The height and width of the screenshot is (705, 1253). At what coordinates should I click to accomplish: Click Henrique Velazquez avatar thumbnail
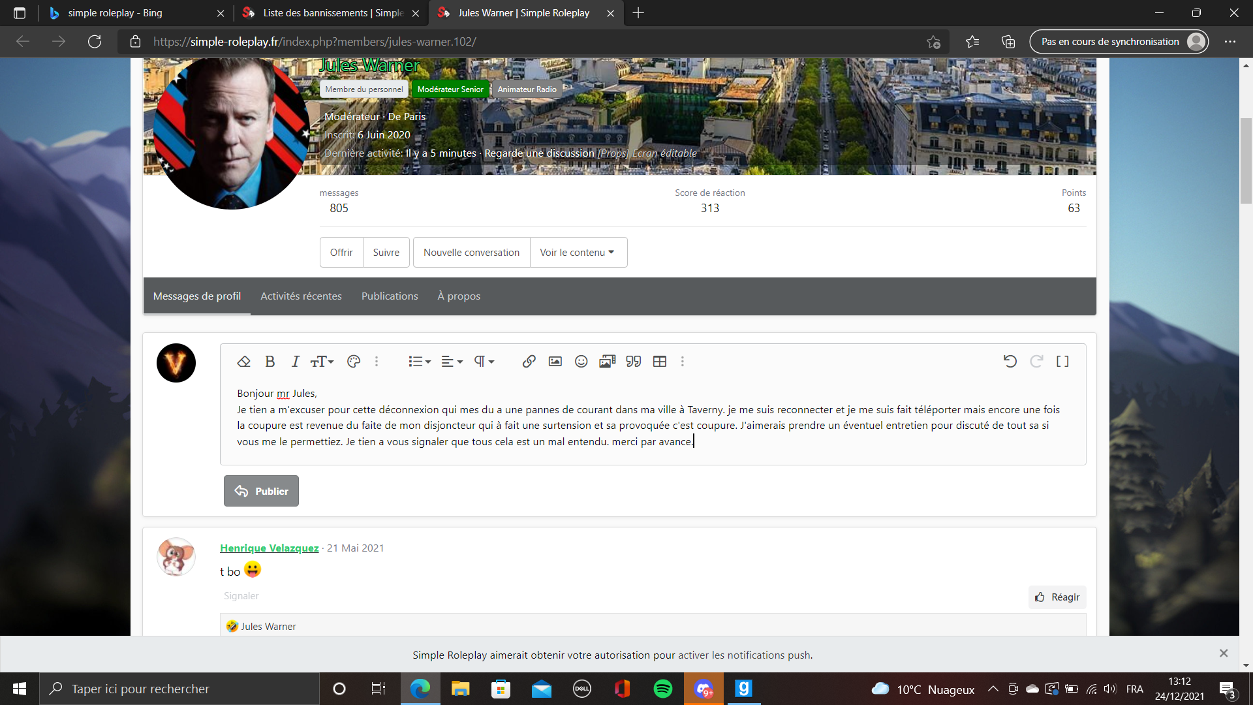click(176, 557)
